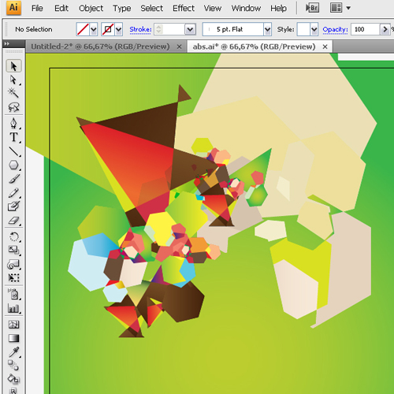Select the Pen tool

(13, 123)
